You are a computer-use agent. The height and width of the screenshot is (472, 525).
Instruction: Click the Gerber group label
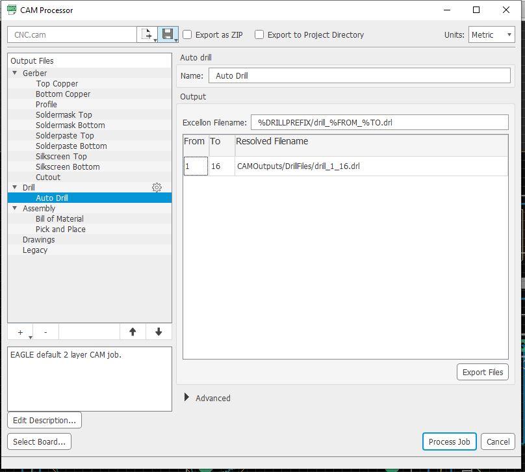pyautogui.click(x=35, y=73)
